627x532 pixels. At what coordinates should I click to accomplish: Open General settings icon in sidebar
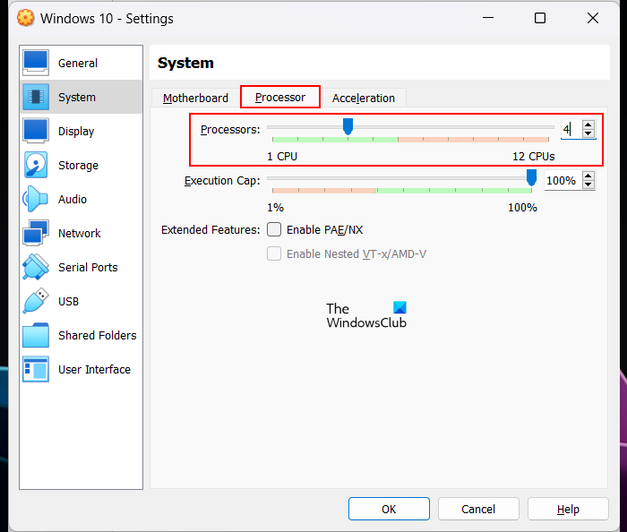[36, 63]
